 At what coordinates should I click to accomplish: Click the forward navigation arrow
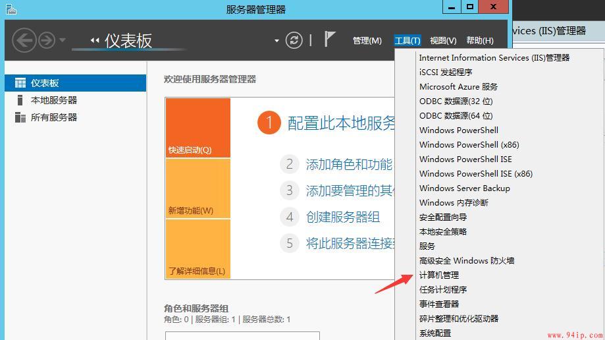47,40
